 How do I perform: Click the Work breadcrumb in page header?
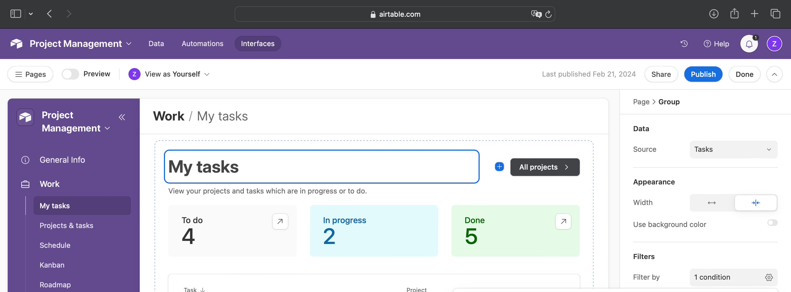[x=169, y=116]
